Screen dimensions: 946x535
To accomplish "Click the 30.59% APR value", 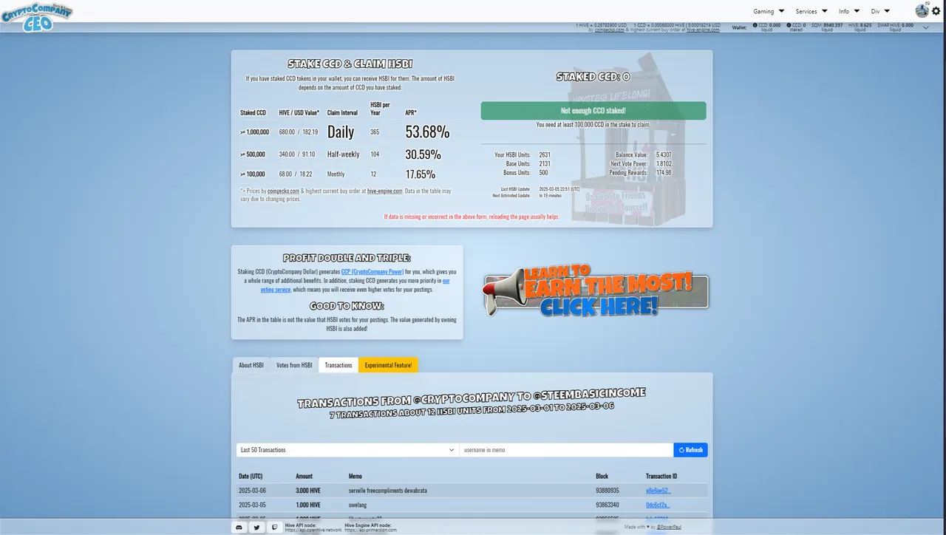I will (423, 154).
